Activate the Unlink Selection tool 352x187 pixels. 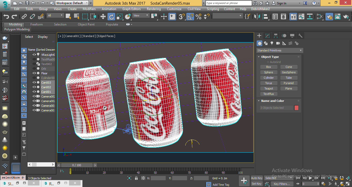pos(32,17)
